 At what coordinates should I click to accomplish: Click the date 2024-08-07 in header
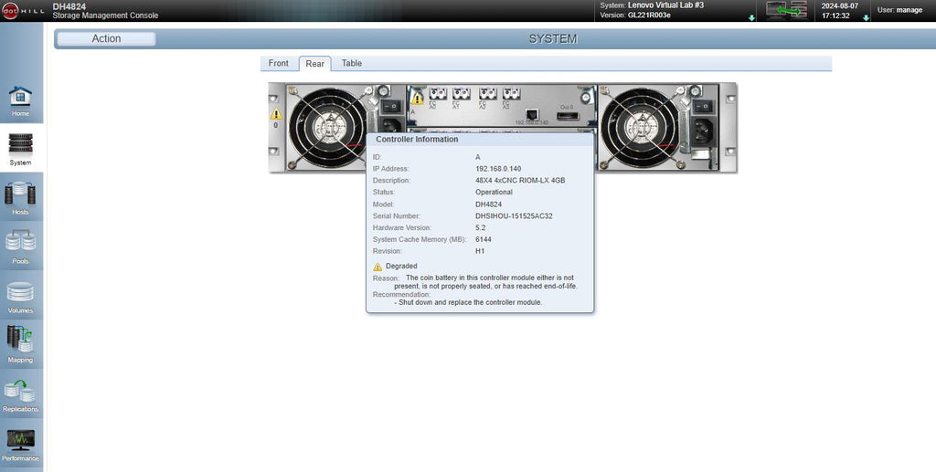839,6
